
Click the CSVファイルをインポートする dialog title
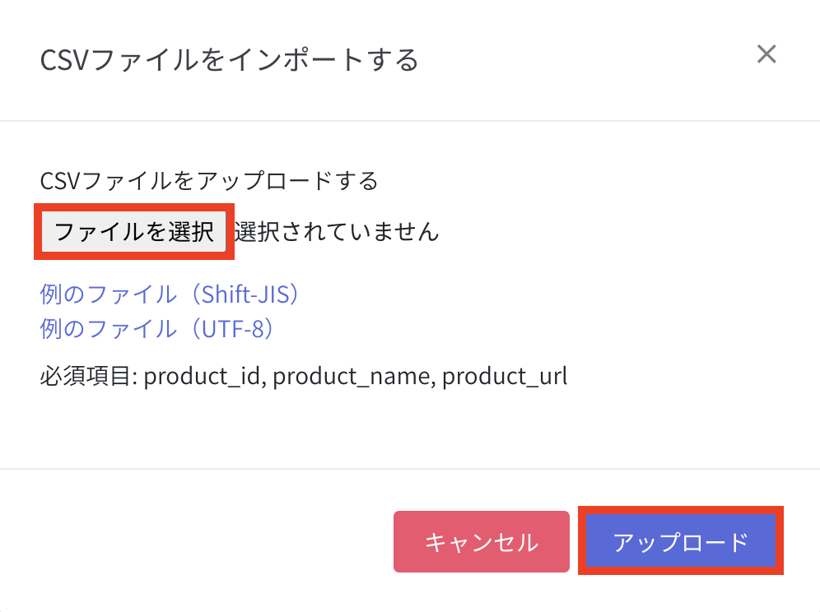pos(229,60)
